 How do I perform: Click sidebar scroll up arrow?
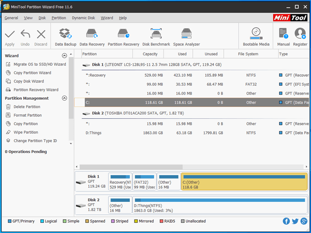coord(71,54)
